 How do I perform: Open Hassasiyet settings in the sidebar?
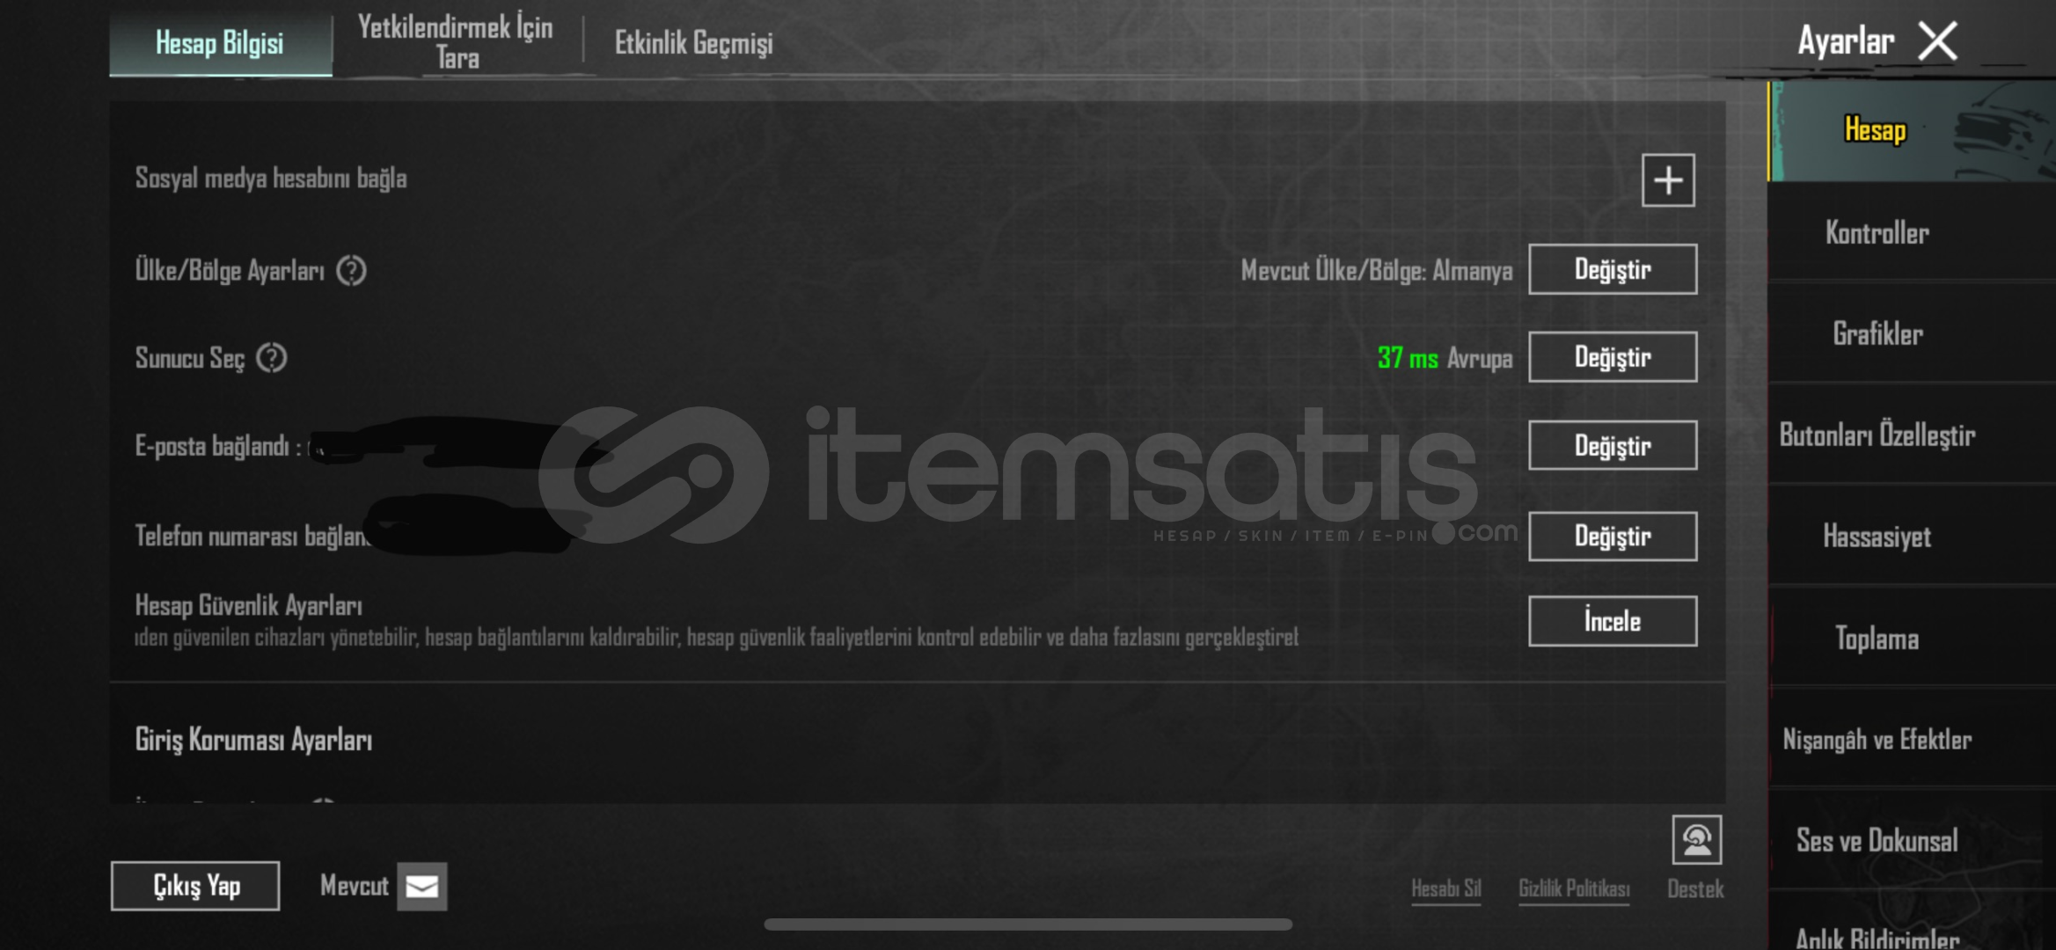click(x=1877, y=537)
